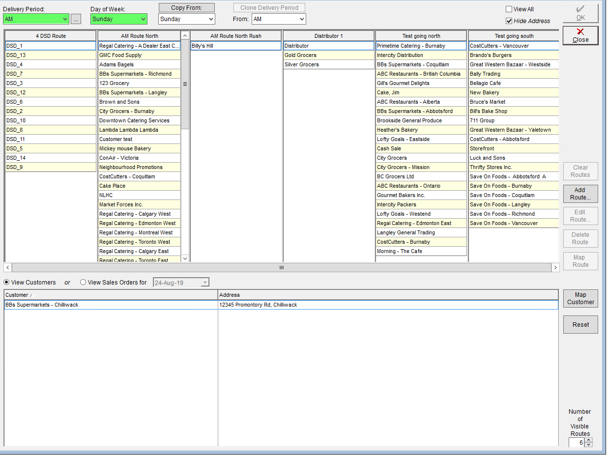Select Bruce's Market row
The width and height of the screenshot is (607, 455).
pos(514,102)
